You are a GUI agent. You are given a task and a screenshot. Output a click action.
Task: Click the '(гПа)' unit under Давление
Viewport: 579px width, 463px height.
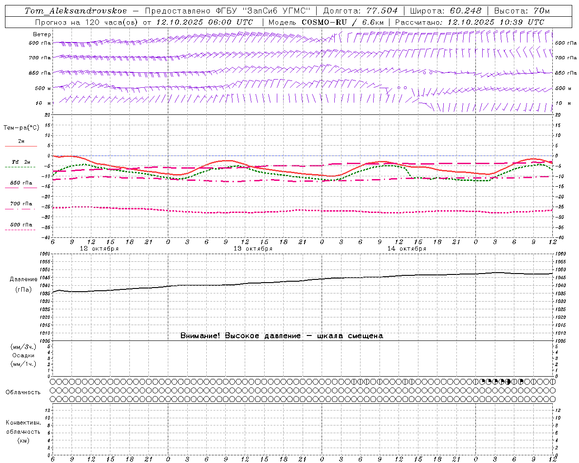(24, 290)
